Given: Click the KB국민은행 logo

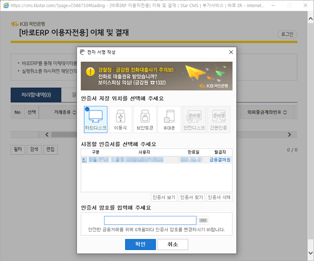Looking at the screenshot, I should pos(28,24).
